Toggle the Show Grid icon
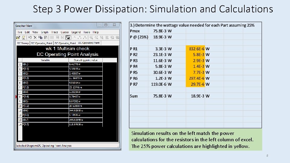 (x=52, y=37)
